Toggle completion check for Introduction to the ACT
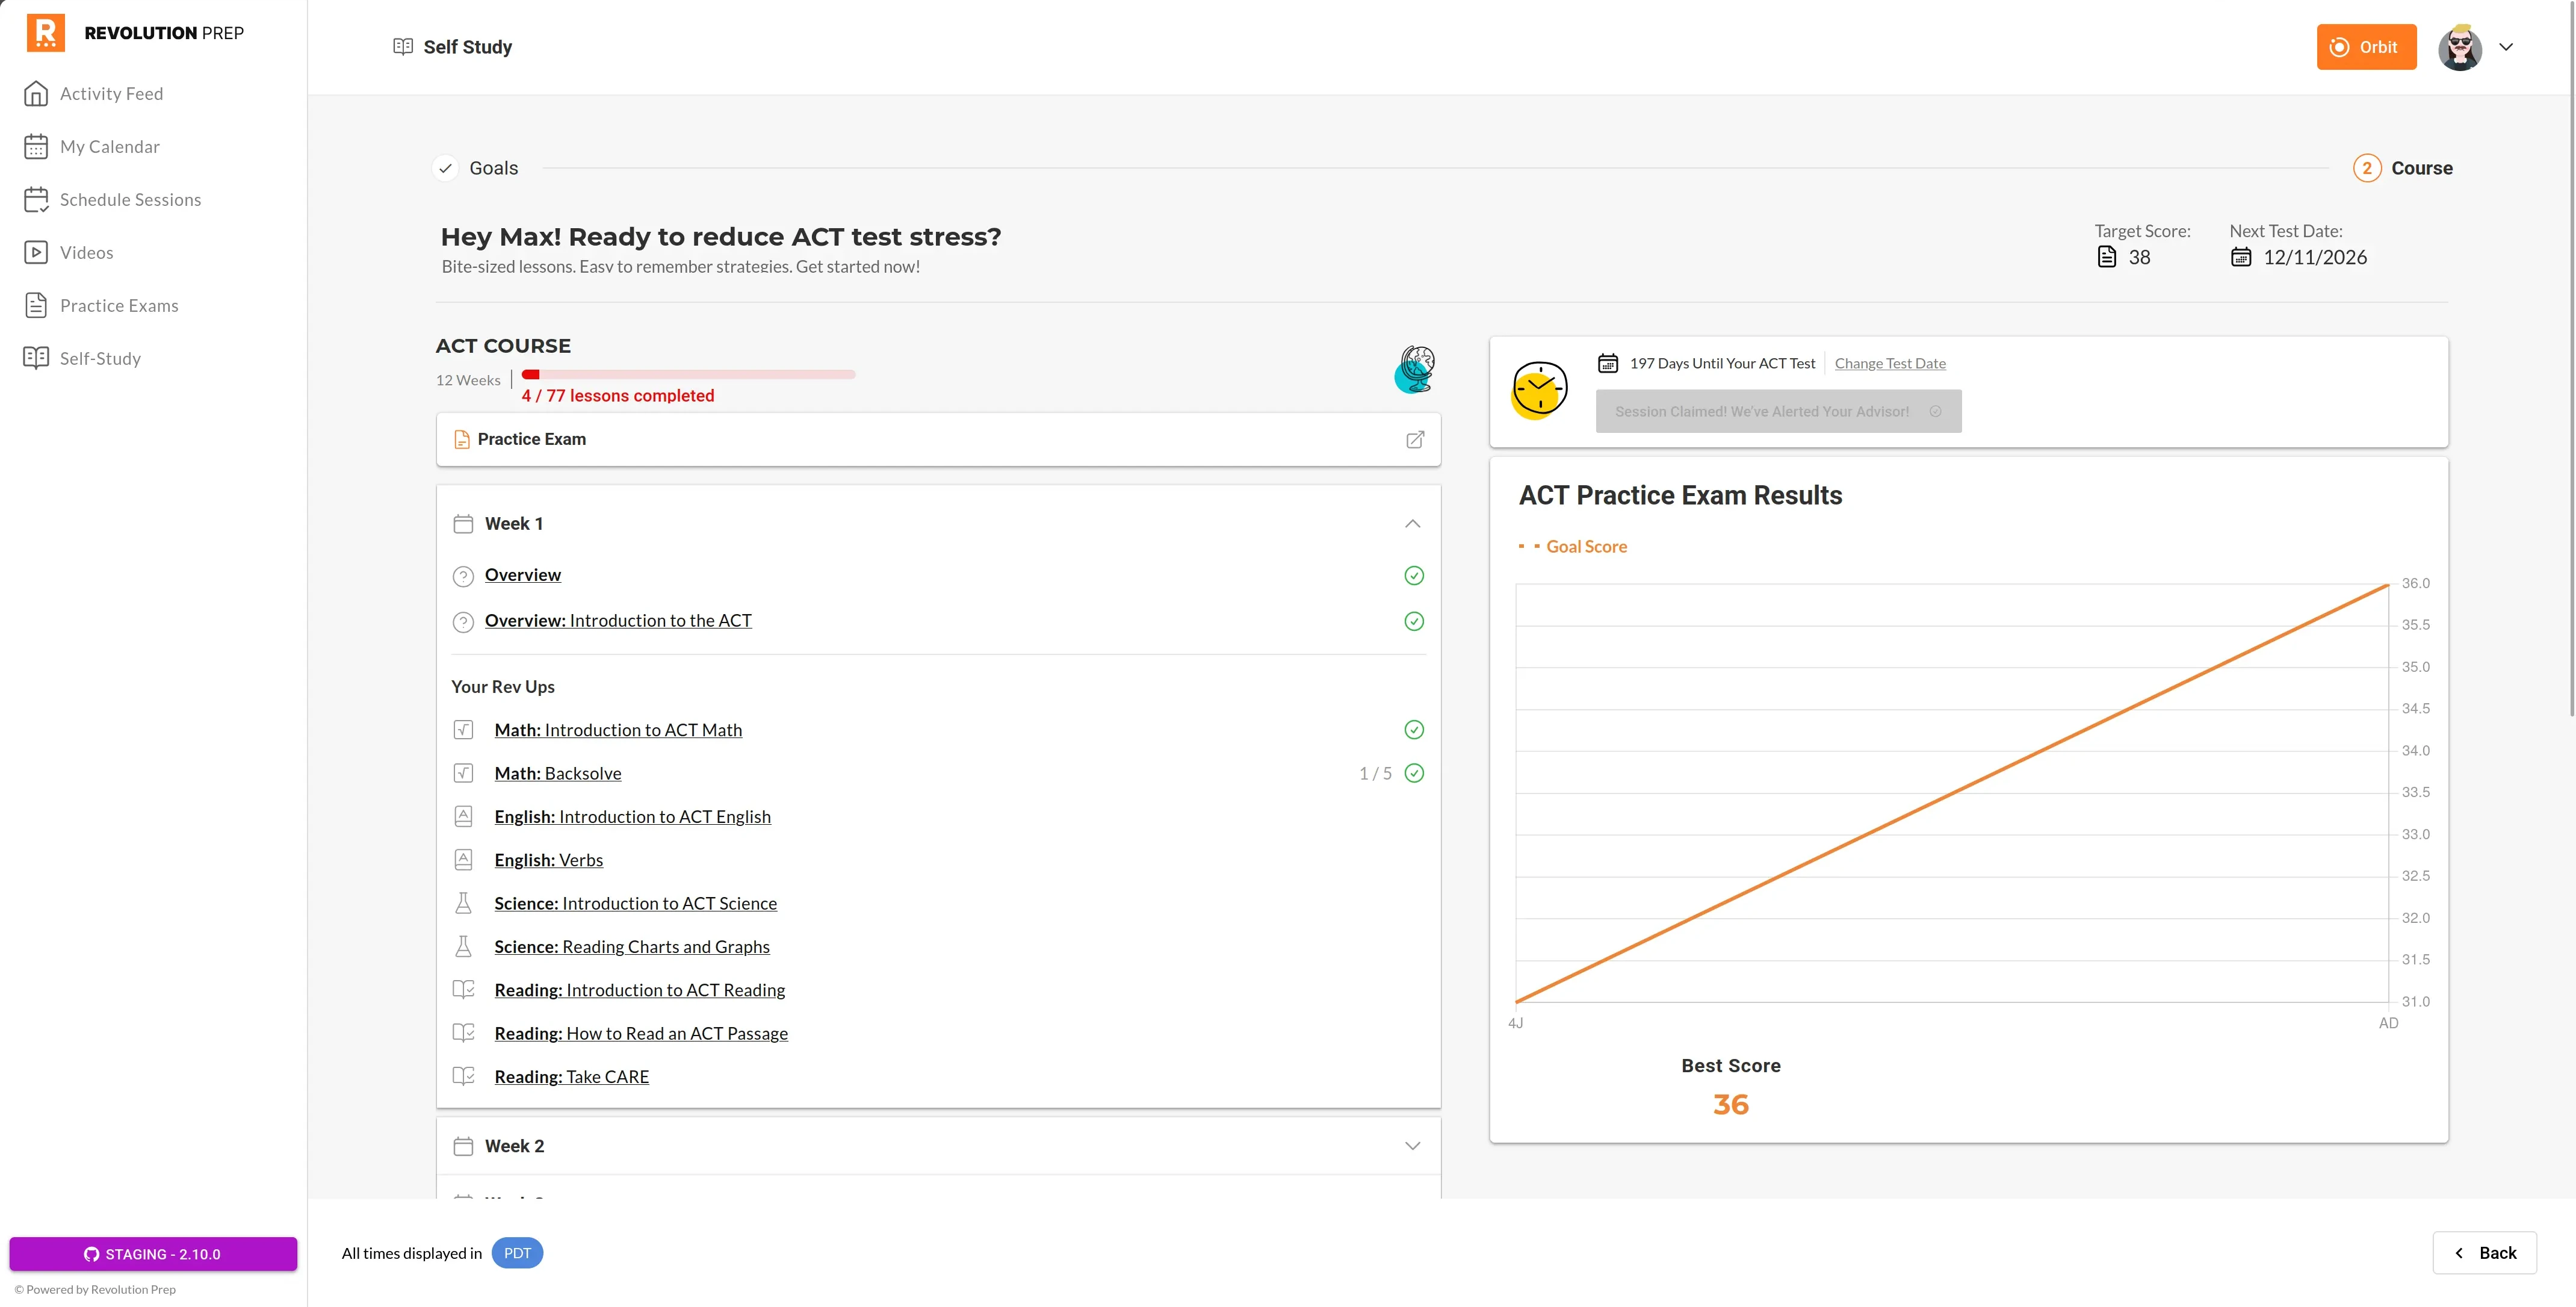Viewport: 2576px width, 1307px height. click(1414, 621)
